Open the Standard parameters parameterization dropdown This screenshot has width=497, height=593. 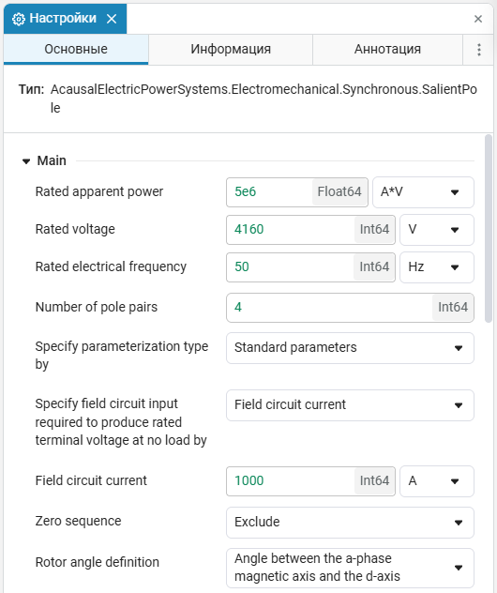(350, 348)
